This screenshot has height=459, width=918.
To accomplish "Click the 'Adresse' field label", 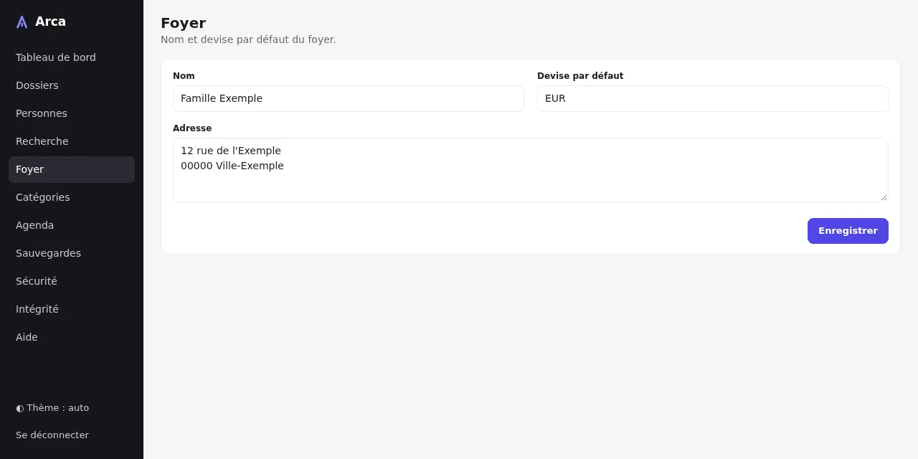I will 192,128.
